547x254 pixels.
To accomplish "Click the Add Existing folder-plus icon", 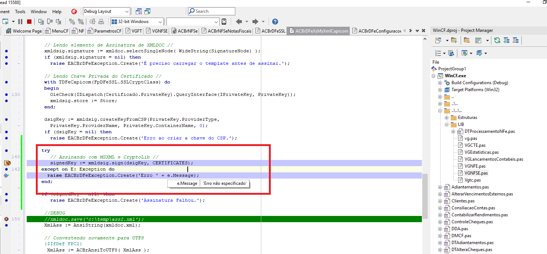I will pyautogui.click(x=454, y=40).
